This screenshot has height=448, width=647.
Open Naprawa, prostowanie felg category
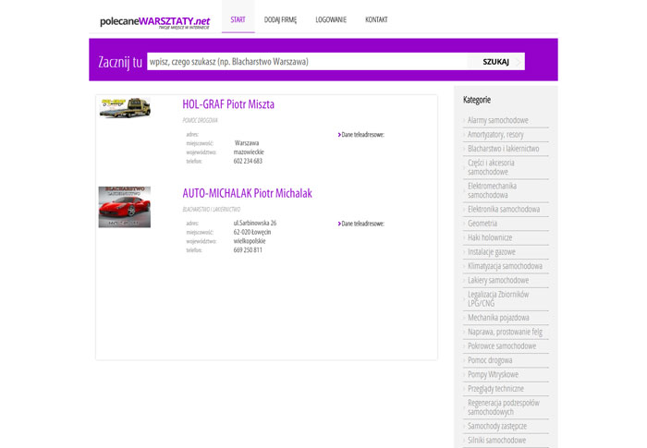(x=505, y=332)
